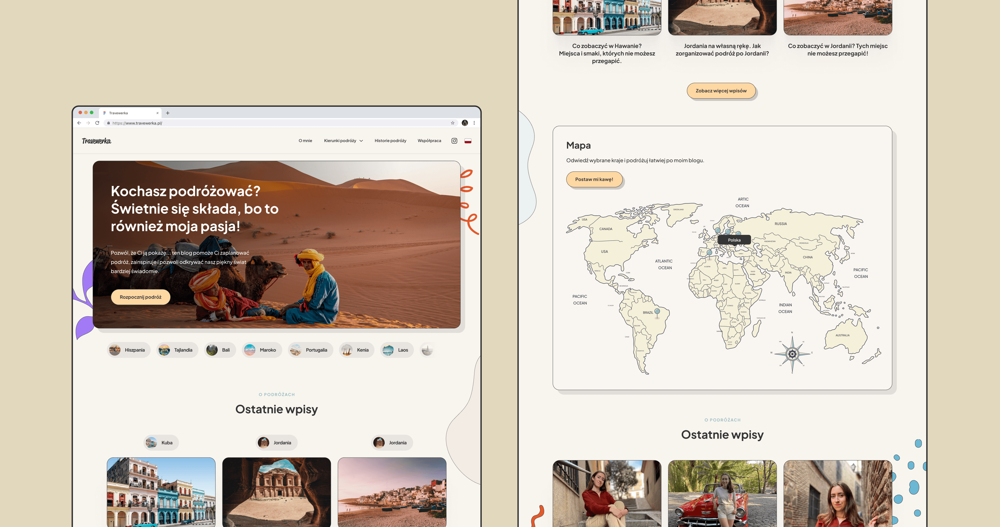Click the Zobacz więcej wpisów button
This screenshot has height=527, width=1000.
click(721, 91)
